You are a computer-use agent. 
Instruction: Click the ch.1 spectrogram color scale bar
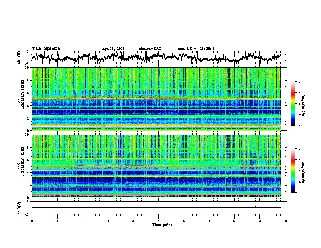coord(293,104)
